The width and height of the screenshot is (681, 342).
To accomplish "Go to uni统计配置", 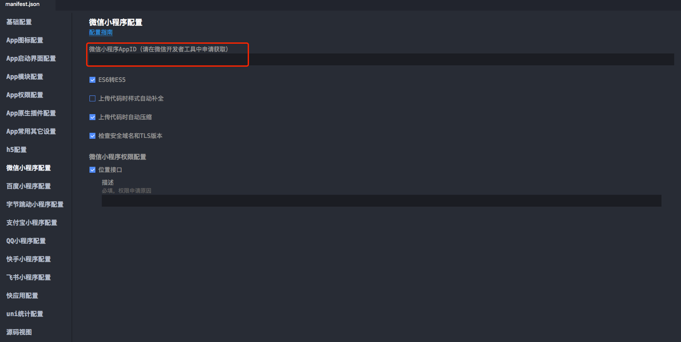I will click(x=25, y=314).
